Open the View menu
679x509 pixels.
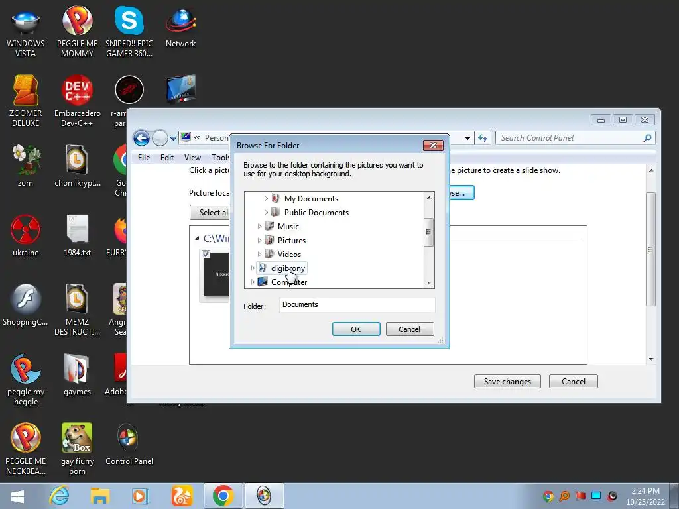pyautogui.click(x=192, y=158)
